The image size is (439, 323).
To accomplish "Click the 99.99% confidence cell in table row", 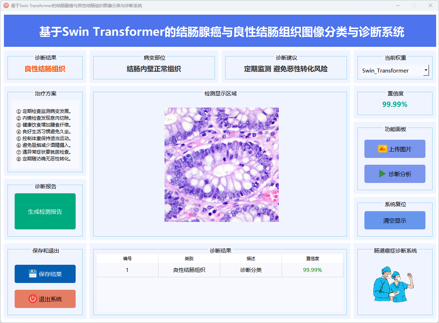I will point(312,270).
